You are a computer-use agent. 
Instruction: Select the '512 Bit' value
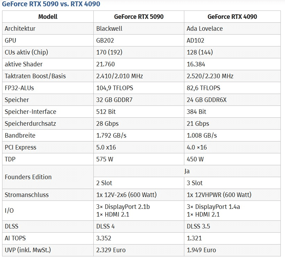pos(106,111)
